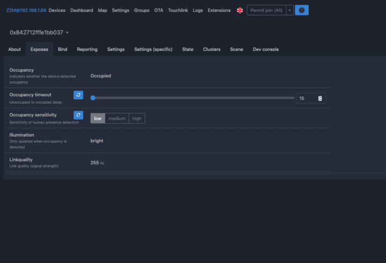This screenshot has width=386, height=263.
Task: Switch to the Bind tab
Action: pyautogui.click(x=63, y=50)
